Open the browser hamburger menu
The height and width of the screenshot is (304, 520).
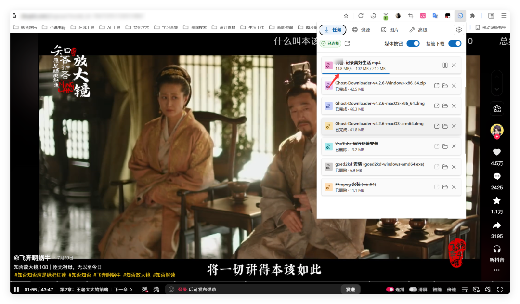pos(504,16)
